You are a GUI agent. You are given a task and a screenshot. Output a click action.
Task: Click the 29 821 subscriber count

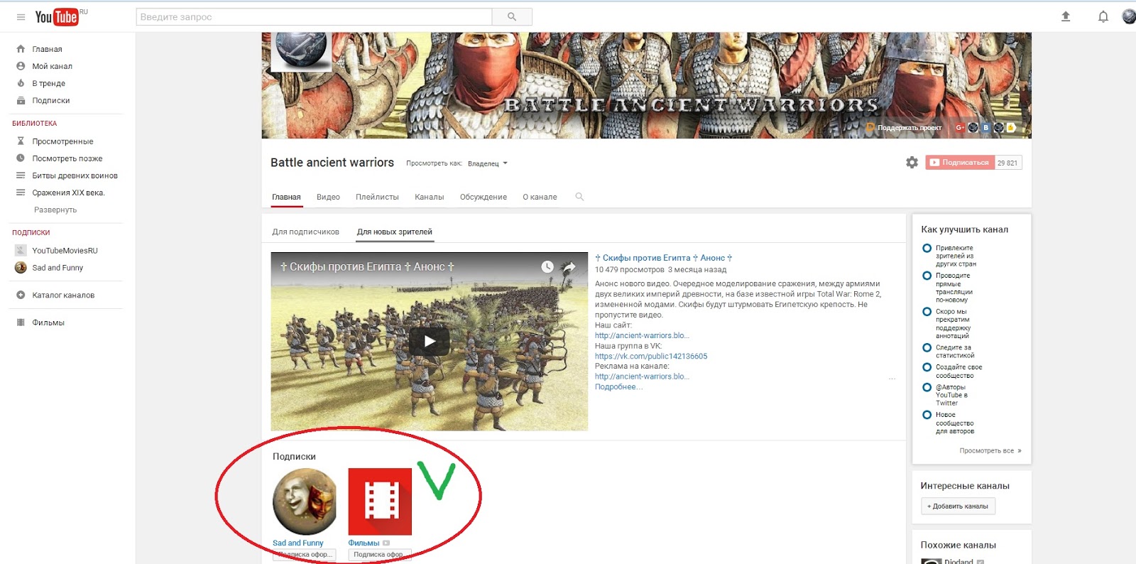pyautogui.click(x=1007, y=163)
